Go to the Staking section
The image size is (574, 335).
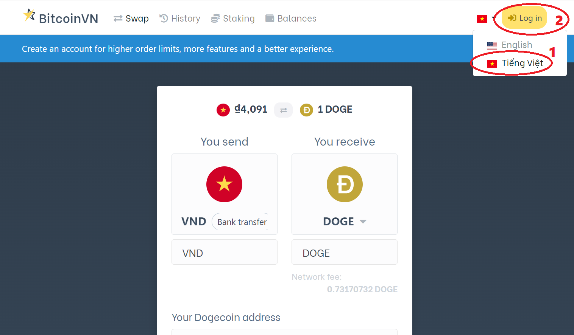(233, 19)
